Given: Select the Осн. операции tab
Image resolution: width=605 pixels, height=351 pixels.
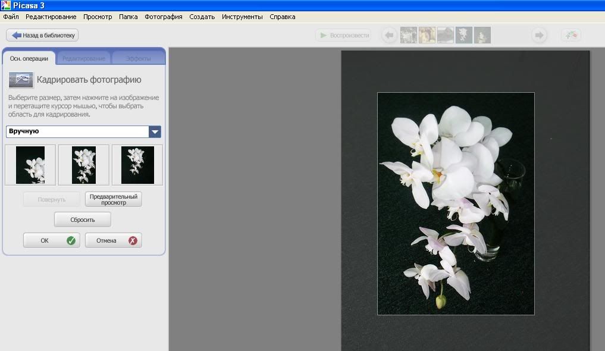Looking at the screenshot, I should [29, 58].
